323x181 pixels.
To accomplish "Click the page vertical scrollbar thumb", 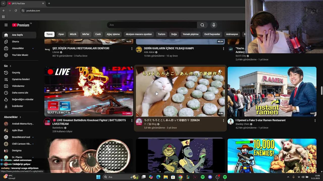I will click(321, 90).
